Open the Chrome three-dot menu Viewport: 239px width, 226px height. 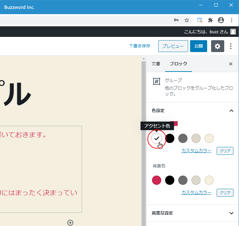231,20
